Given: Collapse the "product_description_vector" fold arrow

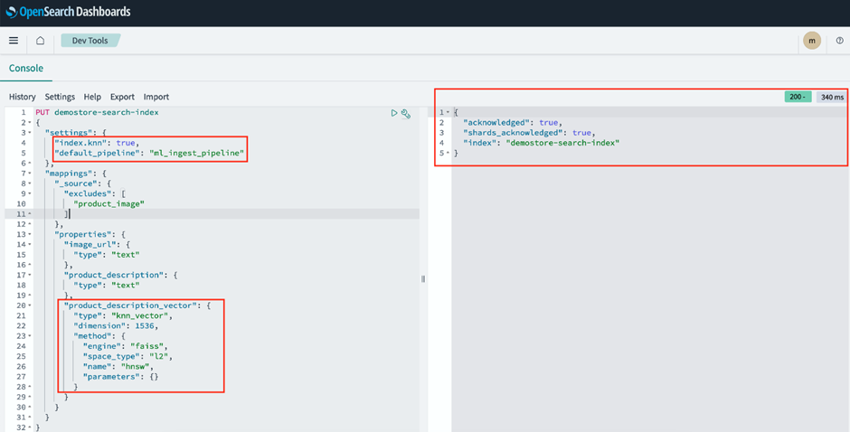Looking at the screenshot, I should click(x=29, y=305).
